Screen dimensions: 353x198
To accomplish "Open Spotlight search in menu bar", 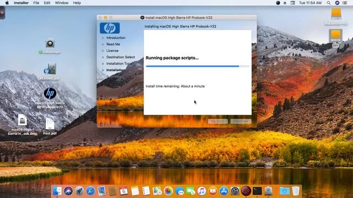I will 329,3.
